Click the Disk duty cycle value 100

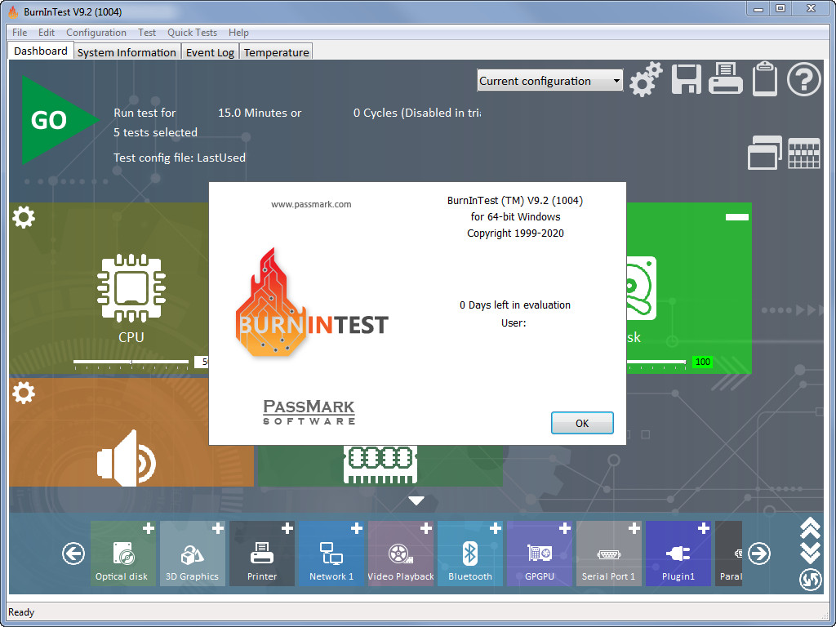703,362
